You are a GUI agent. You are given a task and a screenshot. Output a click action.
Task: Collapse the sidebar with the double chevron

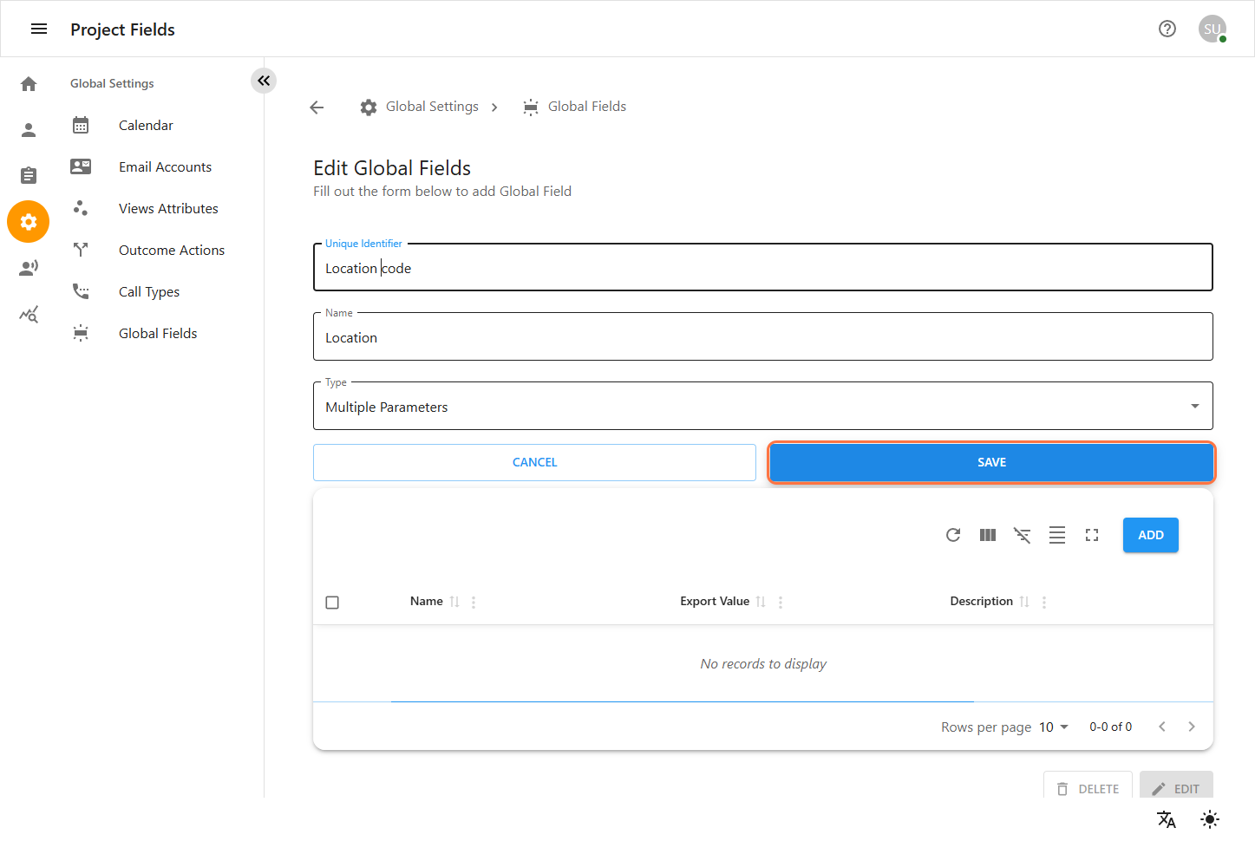pyautogui.click(x=264, y=80)
